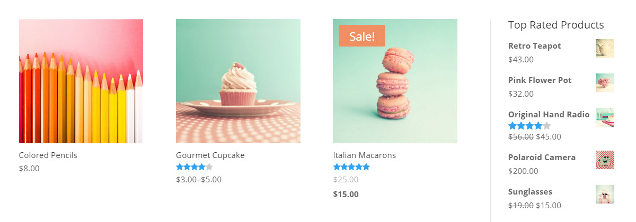Open Pink Flower Pot product link

coord(540,80)
